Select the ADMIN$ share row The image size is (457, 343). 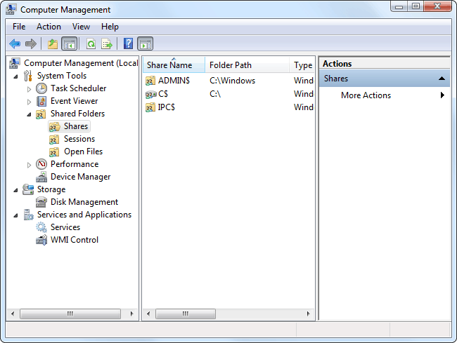click(x=174, y=81)
